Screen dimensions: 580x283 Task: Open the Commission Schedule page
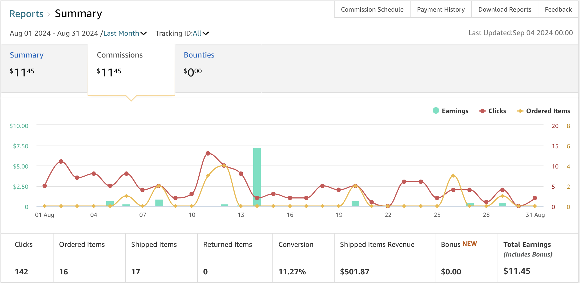coord(372,9)
